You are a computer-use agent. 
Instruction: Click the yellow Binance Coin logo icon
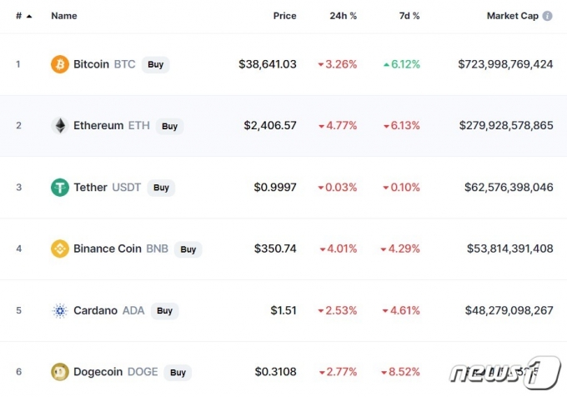(x=60, y=249)
